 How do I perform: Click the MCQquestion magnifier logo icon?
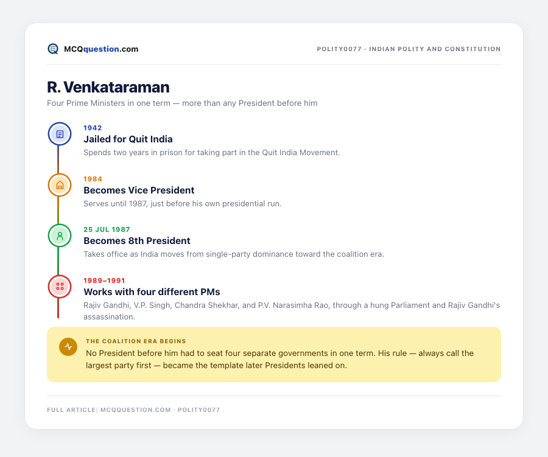click(53, 49)
